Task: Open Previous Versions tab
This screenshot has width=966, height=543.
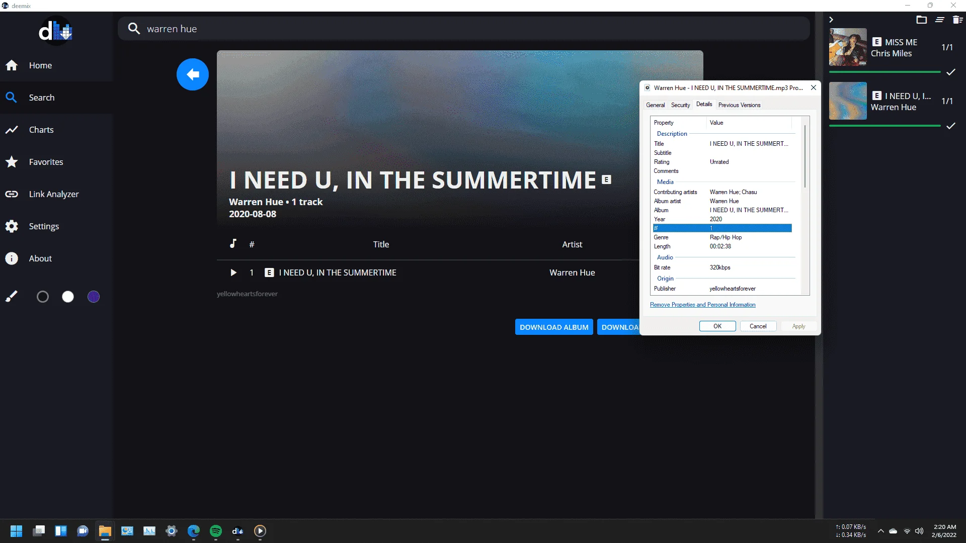Action: 739,105
